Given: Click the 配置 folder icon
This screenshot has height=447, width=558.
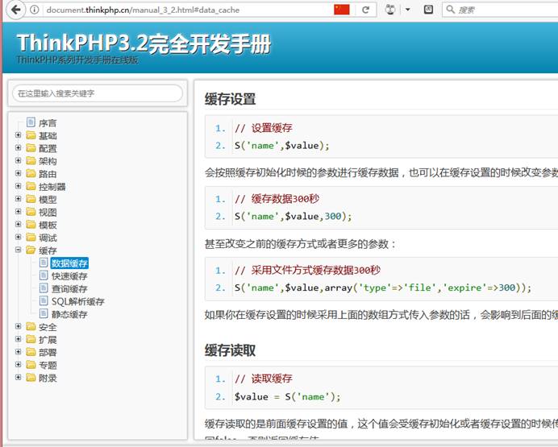Looking at the screenshot, I should (x=31, y=148).
